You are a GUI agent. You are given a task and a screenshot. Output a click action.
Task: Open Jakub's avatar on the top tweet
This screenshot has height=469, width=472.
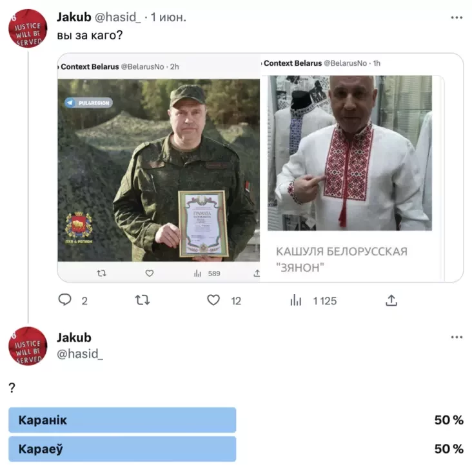[x=28, y=28]
